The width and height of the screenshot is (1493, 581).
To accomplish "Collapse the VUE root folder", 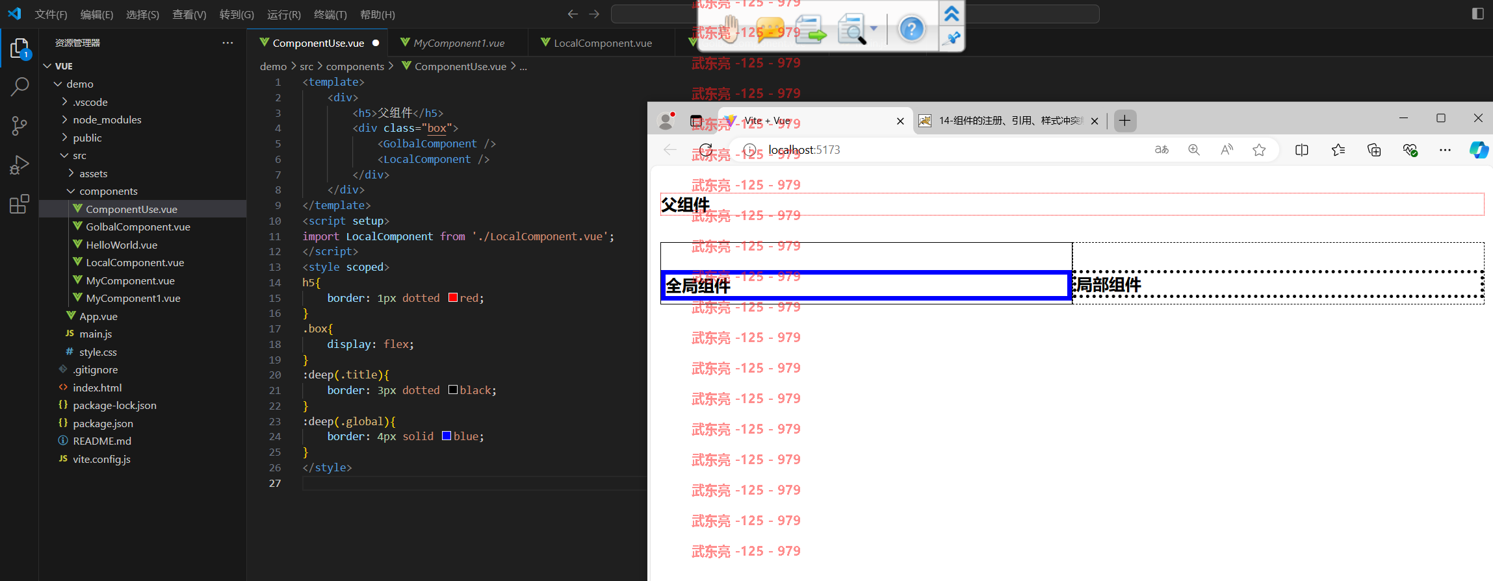I will coord(47,66).
